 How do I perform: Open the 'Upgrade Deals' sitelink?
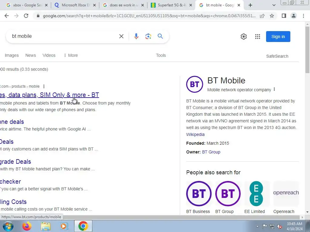15,162
